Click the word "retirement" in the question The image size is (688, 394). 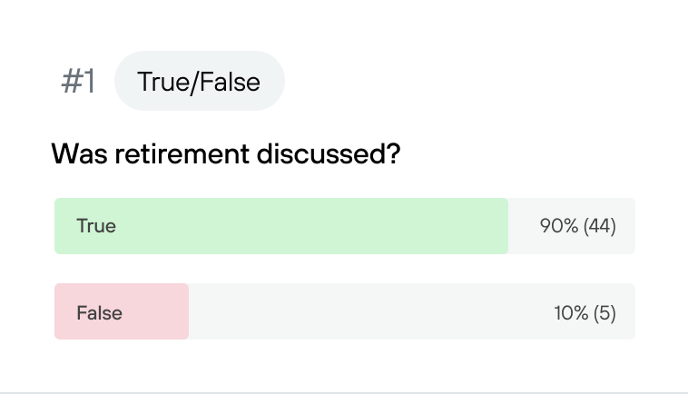coord(182,154)
